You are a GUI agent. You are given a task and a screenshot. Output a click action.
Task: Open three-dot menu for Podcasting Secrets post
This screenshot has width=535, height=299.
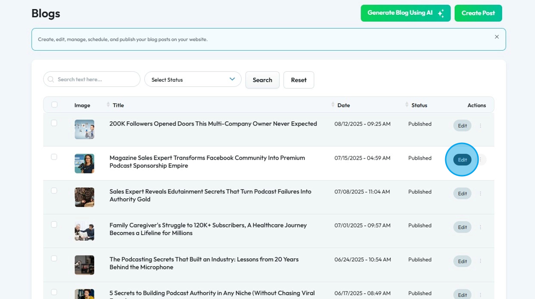[481, 261]
